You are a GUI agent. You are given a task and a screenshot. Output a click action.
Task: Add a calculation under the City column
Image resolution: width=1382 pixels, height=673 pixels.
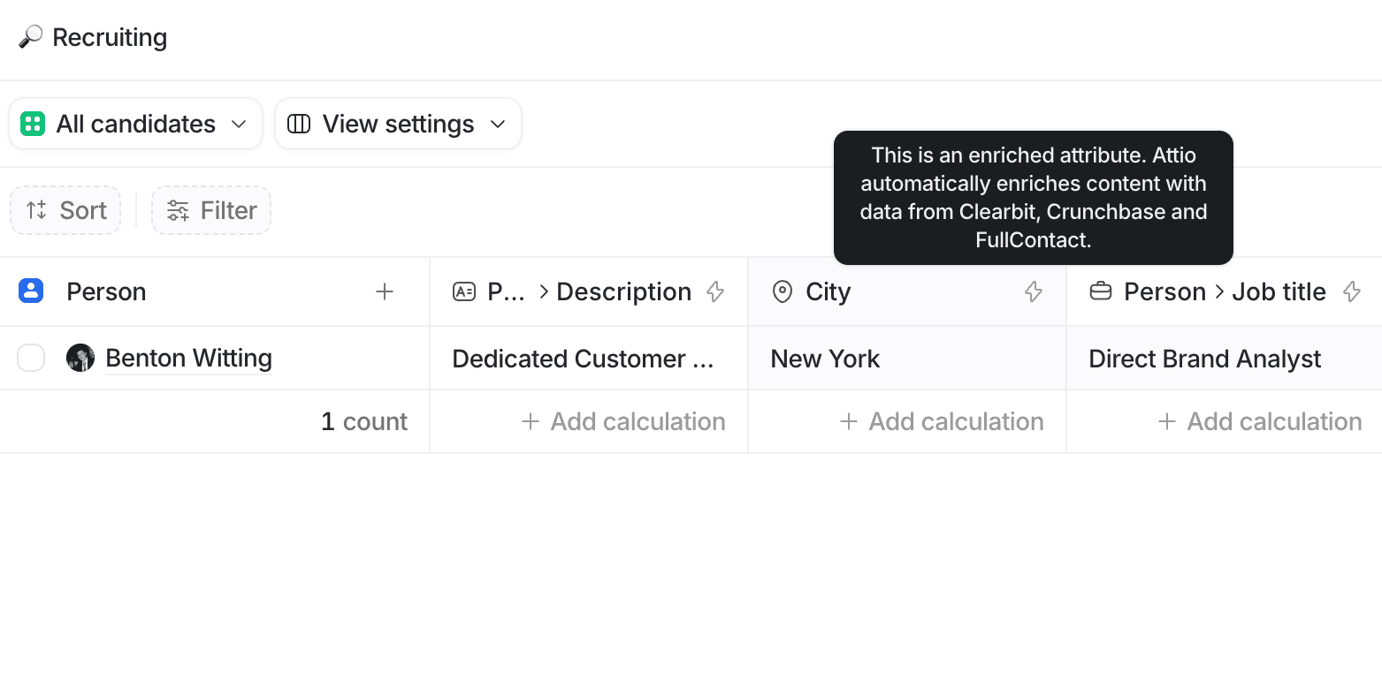click(941, 421)
